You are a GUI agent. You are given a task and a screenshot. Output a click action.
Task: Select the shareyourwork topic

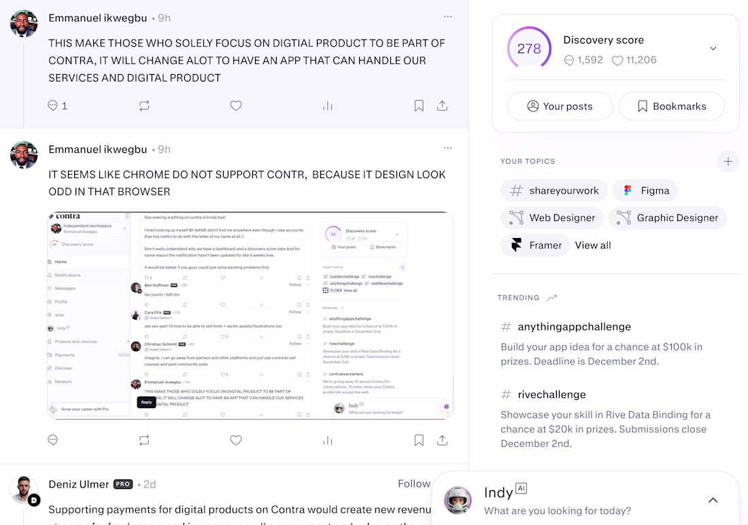554,190
